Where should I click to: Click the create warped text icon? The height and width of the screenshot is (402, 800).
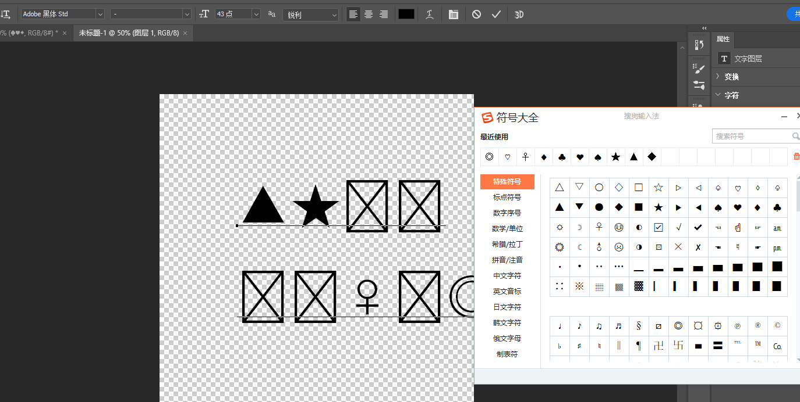click(430, 15)
